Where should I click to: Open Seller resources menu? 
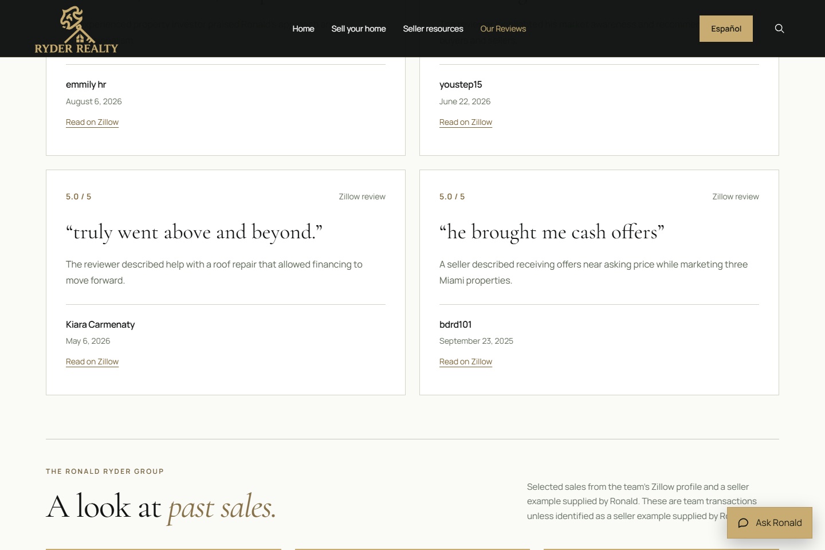tap(433, 29)
